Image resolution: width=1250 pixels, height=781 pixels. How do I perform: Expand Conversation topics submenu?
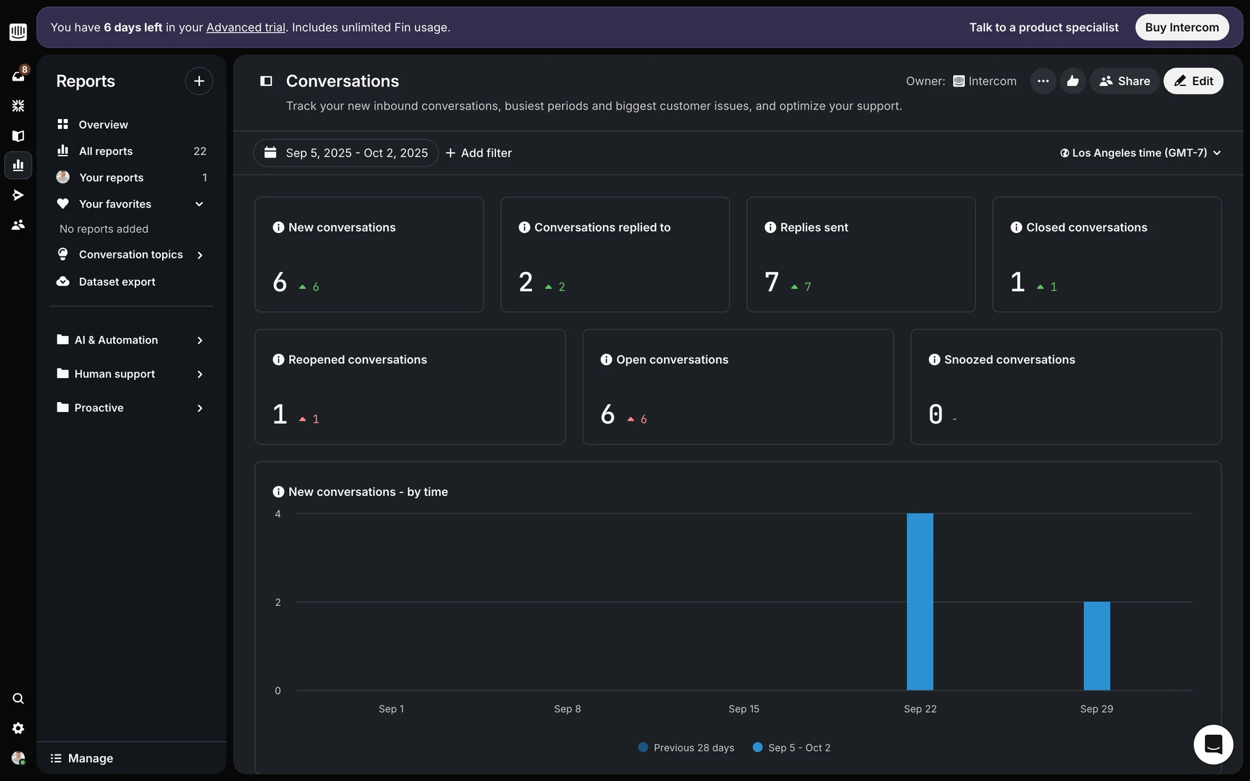point(199,255)
